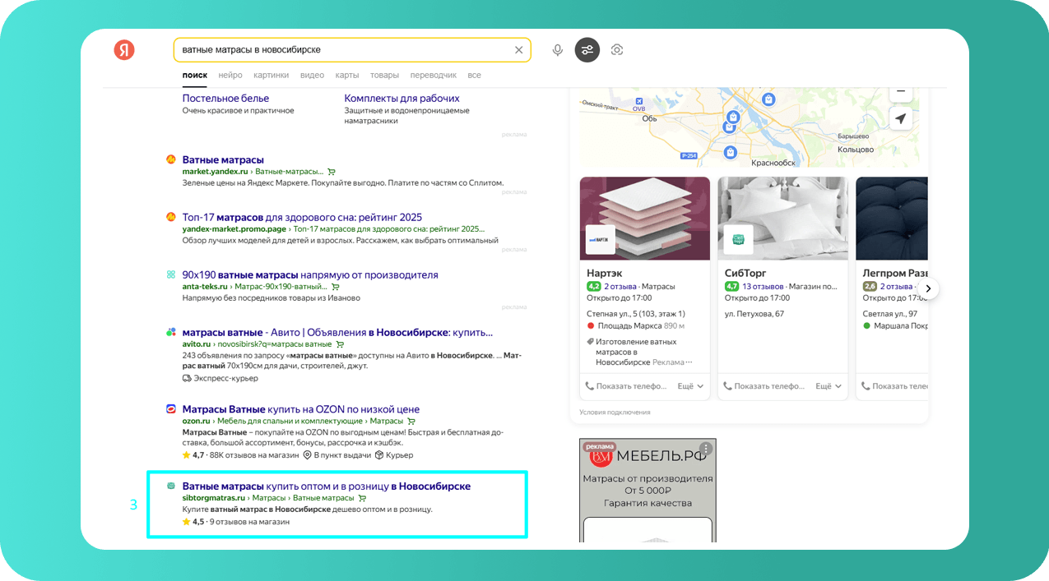Open sibtorgmatras.ru Ватные матрасы result title

327,486
